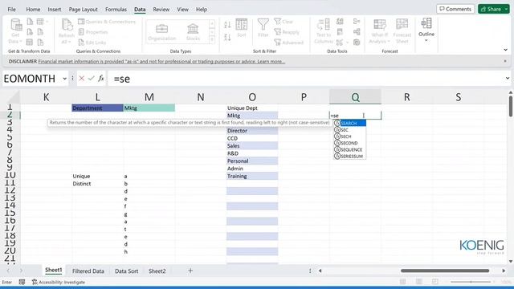Click the Relationships icon
514x289 pixels.
(x=357, y=32)
